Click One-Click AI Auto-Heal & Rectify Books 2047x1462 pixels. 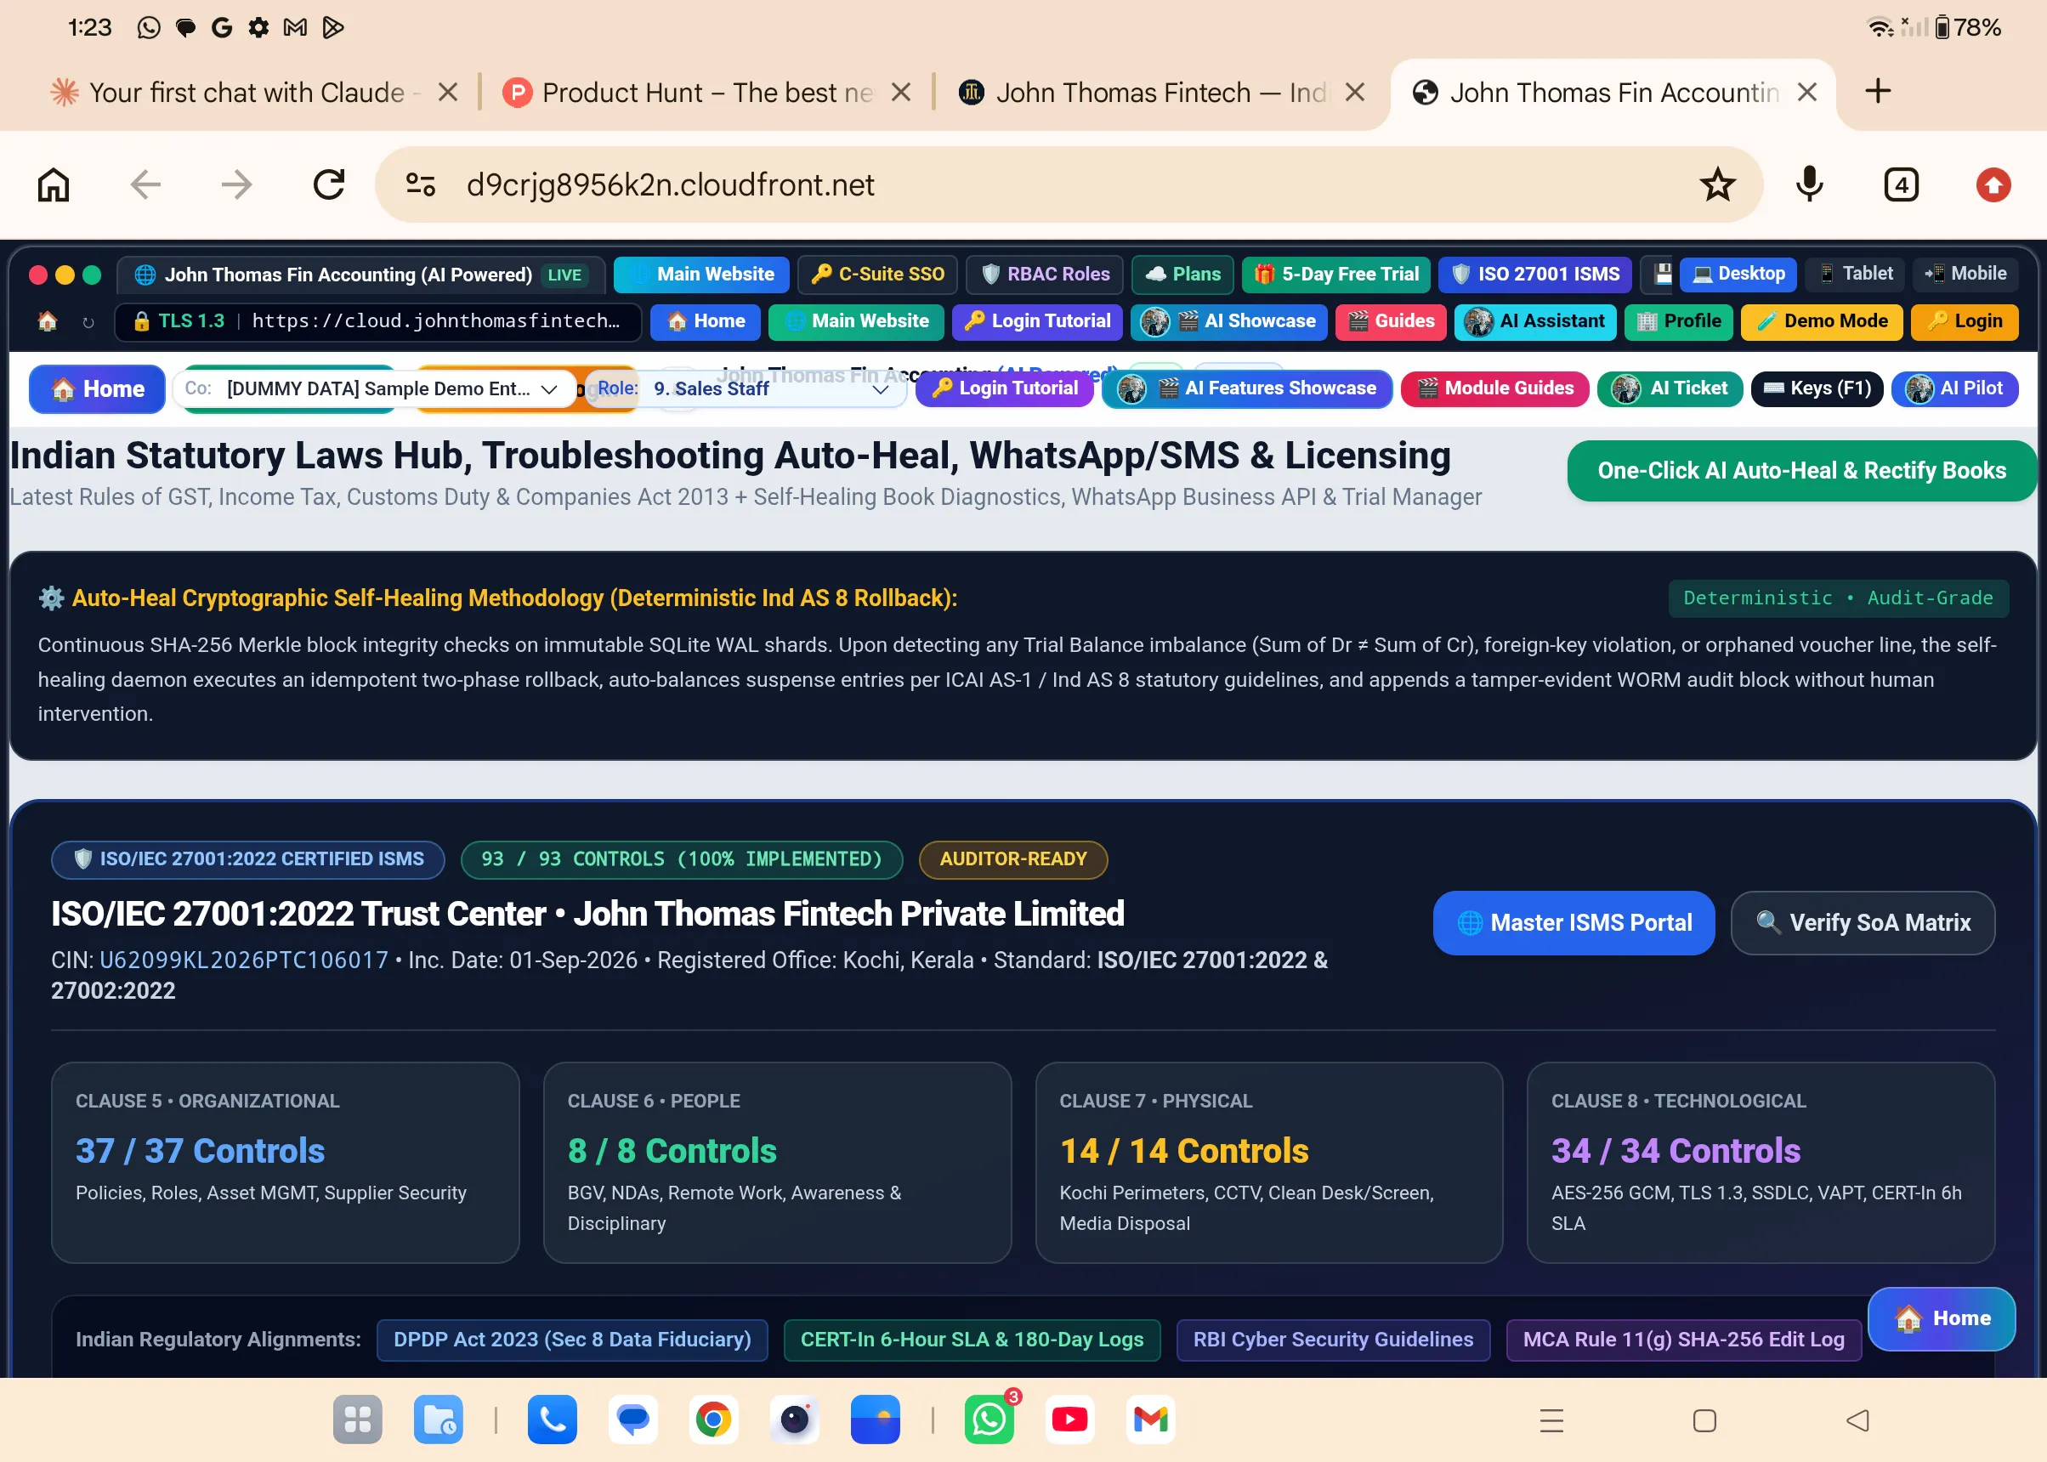point(1801,471)
